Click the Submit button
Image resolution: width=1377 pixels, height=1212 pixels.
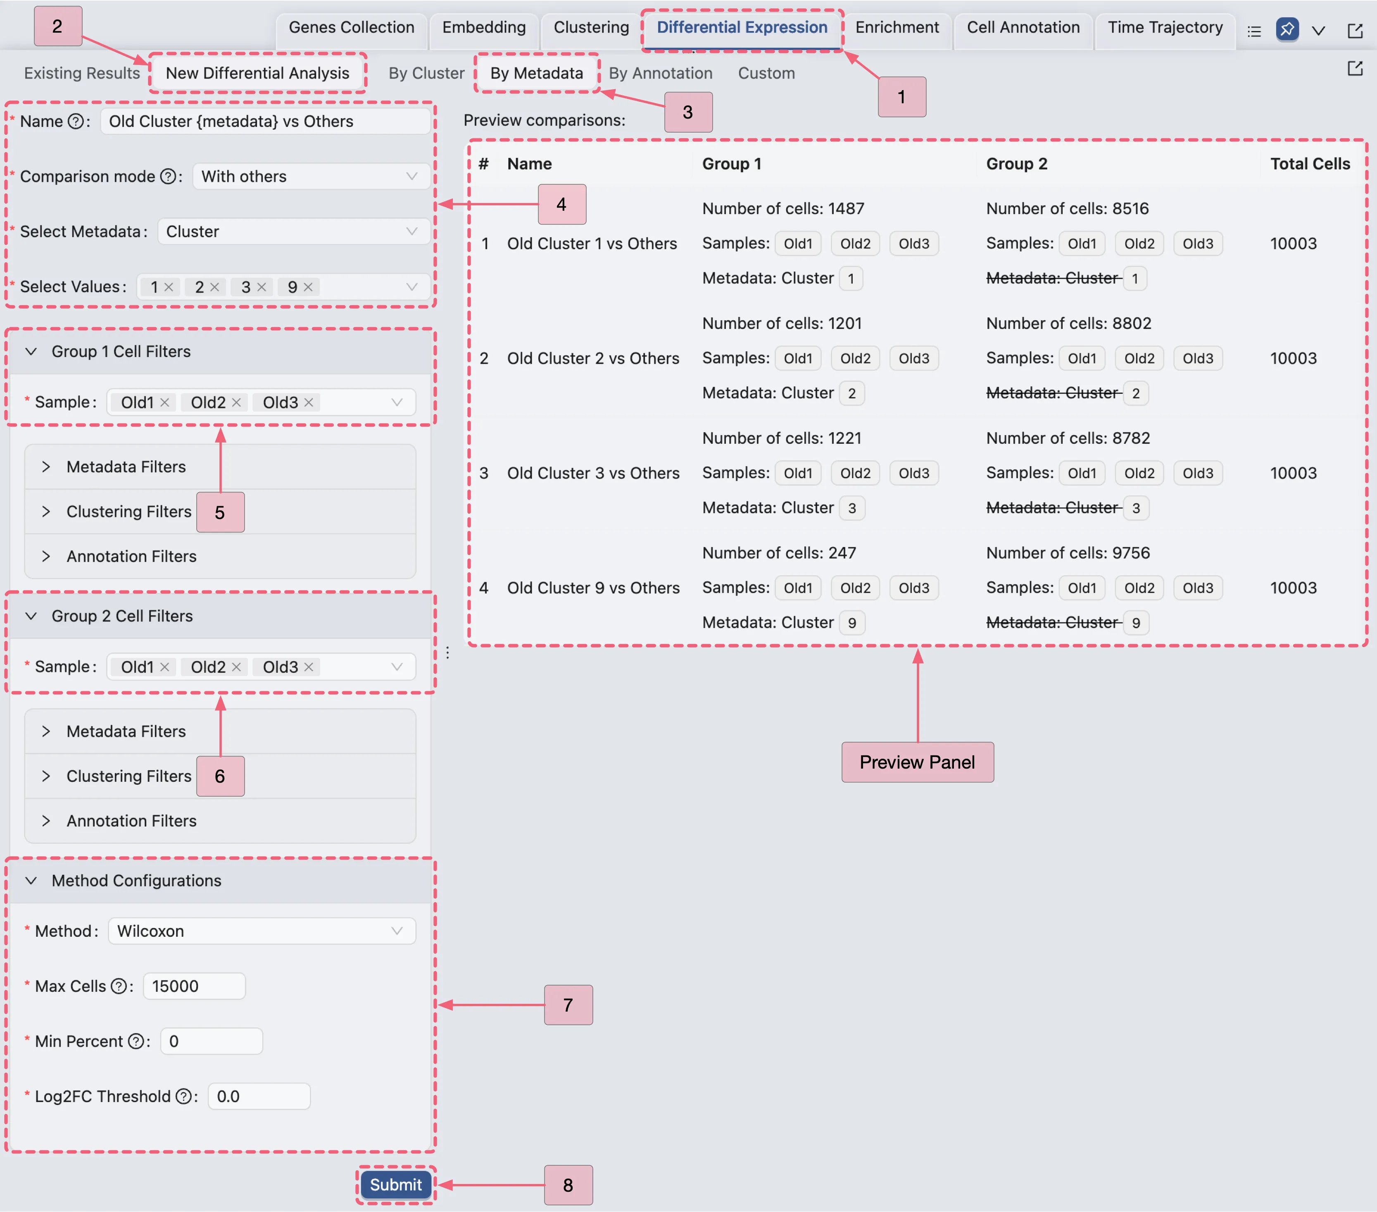coord(395,1185)
